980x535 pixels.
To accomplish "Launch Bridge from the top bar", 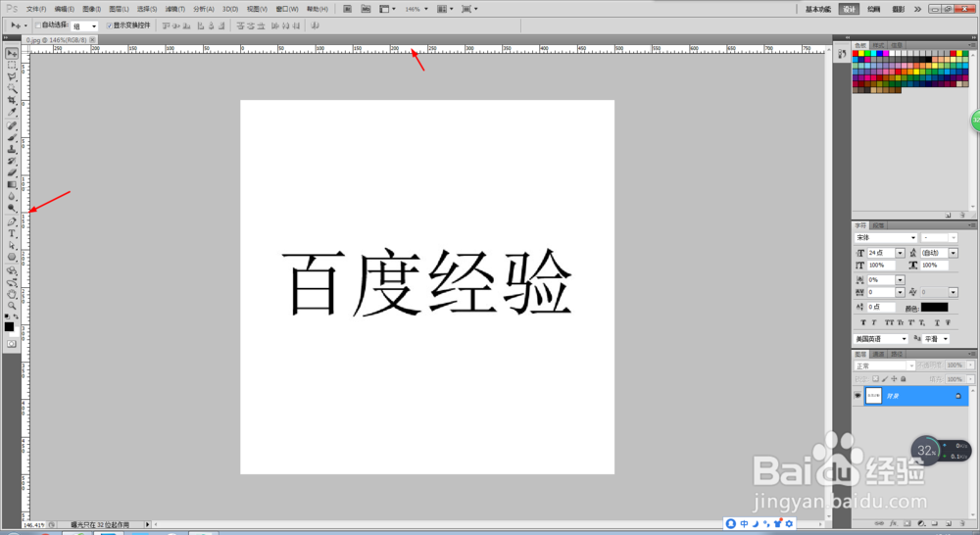I will click(x=348, y=9).
